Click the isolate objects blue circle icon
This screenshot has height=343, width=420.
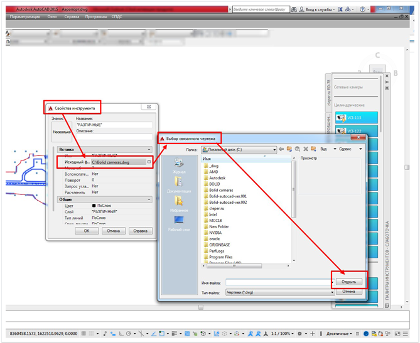[x=366, y=334]
